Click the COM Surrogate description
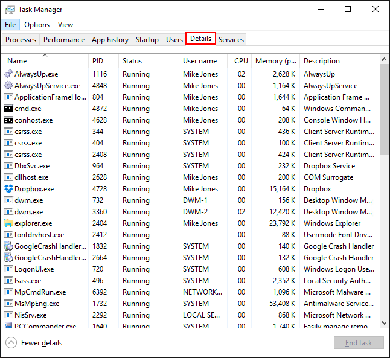390x358 pixels. (x=328, y=177)
